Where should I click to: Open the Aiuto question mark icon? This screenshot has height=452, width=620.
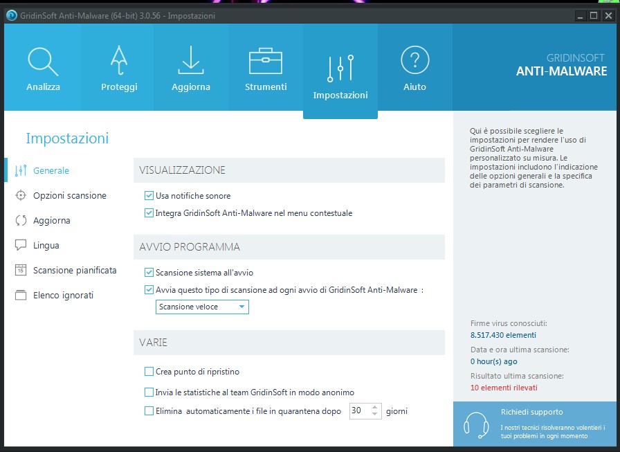coord(414,60)
